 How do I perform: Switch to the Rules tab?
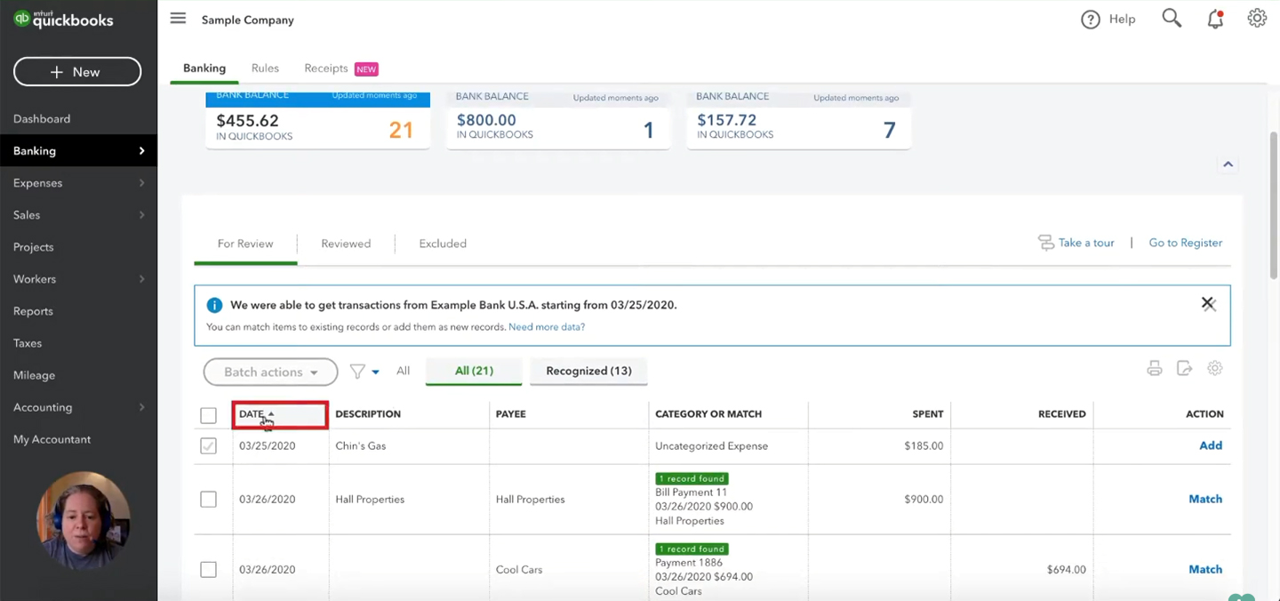[x=265, y=68]
